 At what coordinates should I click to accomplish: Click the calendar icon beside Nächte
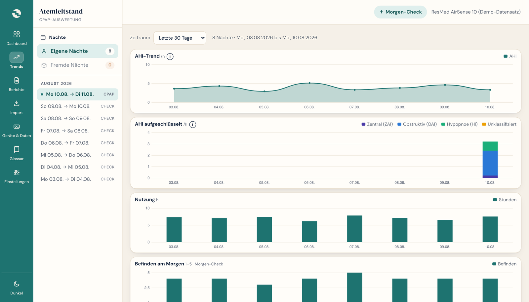[x=43, y=37]
